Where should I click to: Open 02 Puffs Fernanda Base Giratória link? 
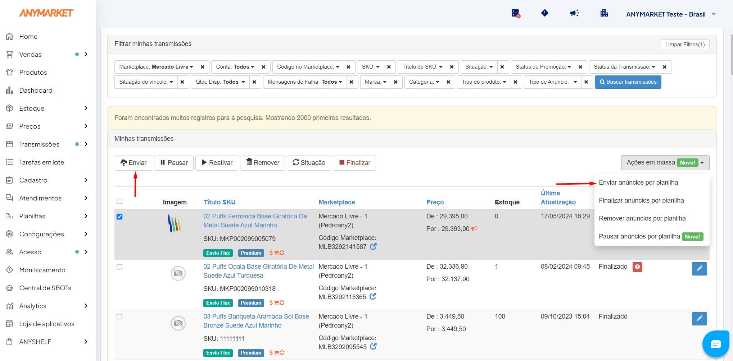(255, 221)
